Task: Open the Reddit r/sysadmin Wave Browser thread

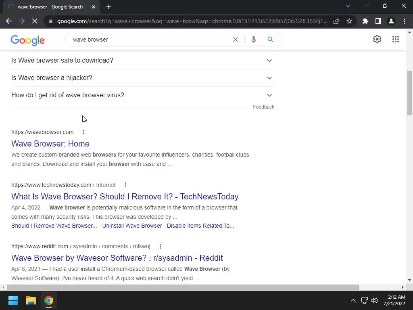Action: [117, 258]
